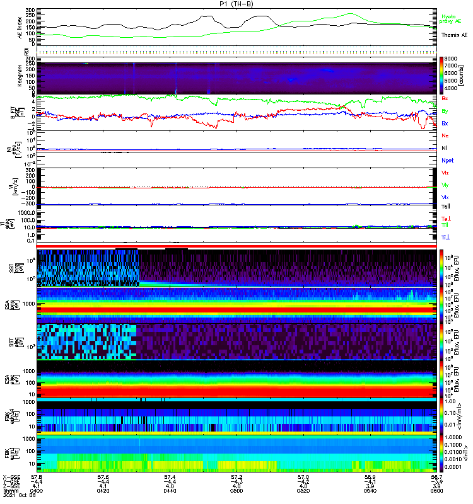Screen dimensions: 473x504
Task: Click the color bar beside SST ions spectrogram
Action: pyautogui.click(x=441, y=268)
